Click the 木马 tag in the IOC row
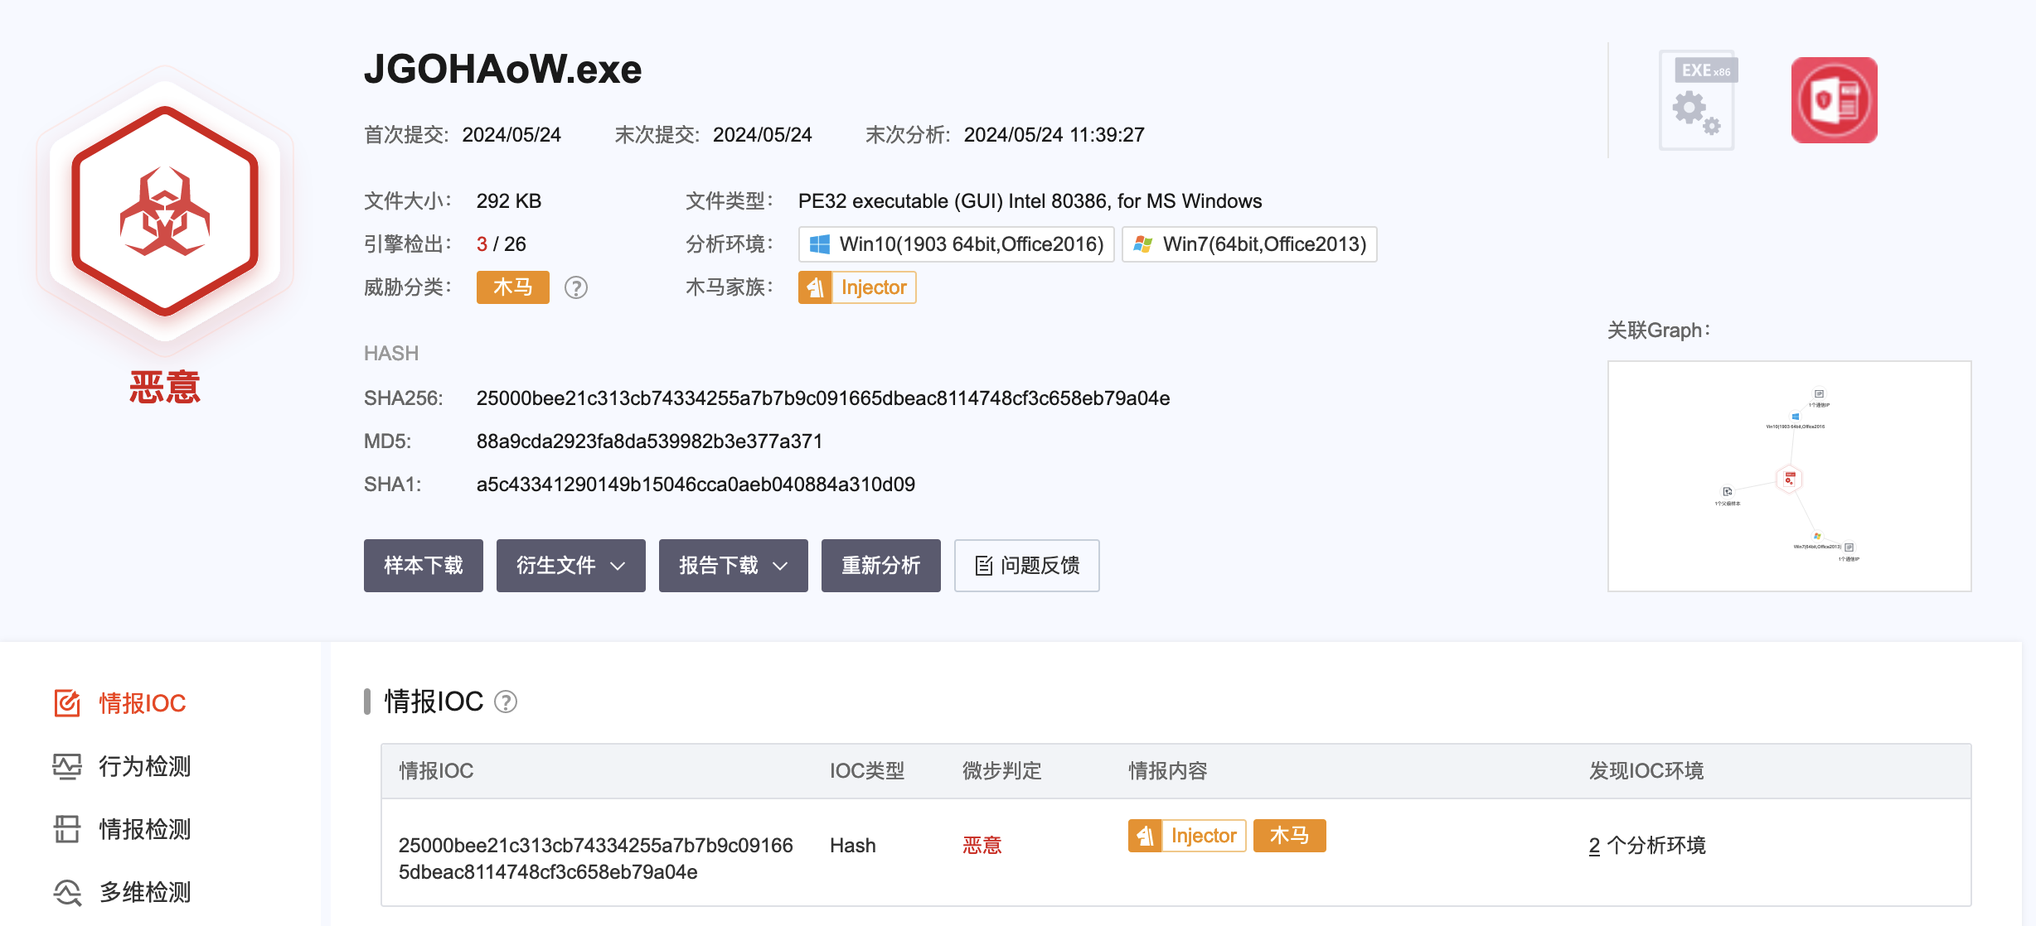Image resolution: width=2036 pixels, height=926 pixels. (x=1290, y=836)
